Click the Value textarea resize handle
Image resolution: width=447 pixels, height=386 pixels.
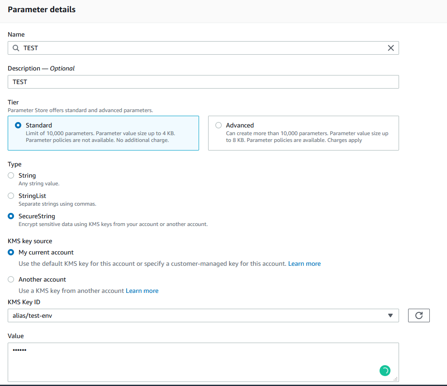395,379
